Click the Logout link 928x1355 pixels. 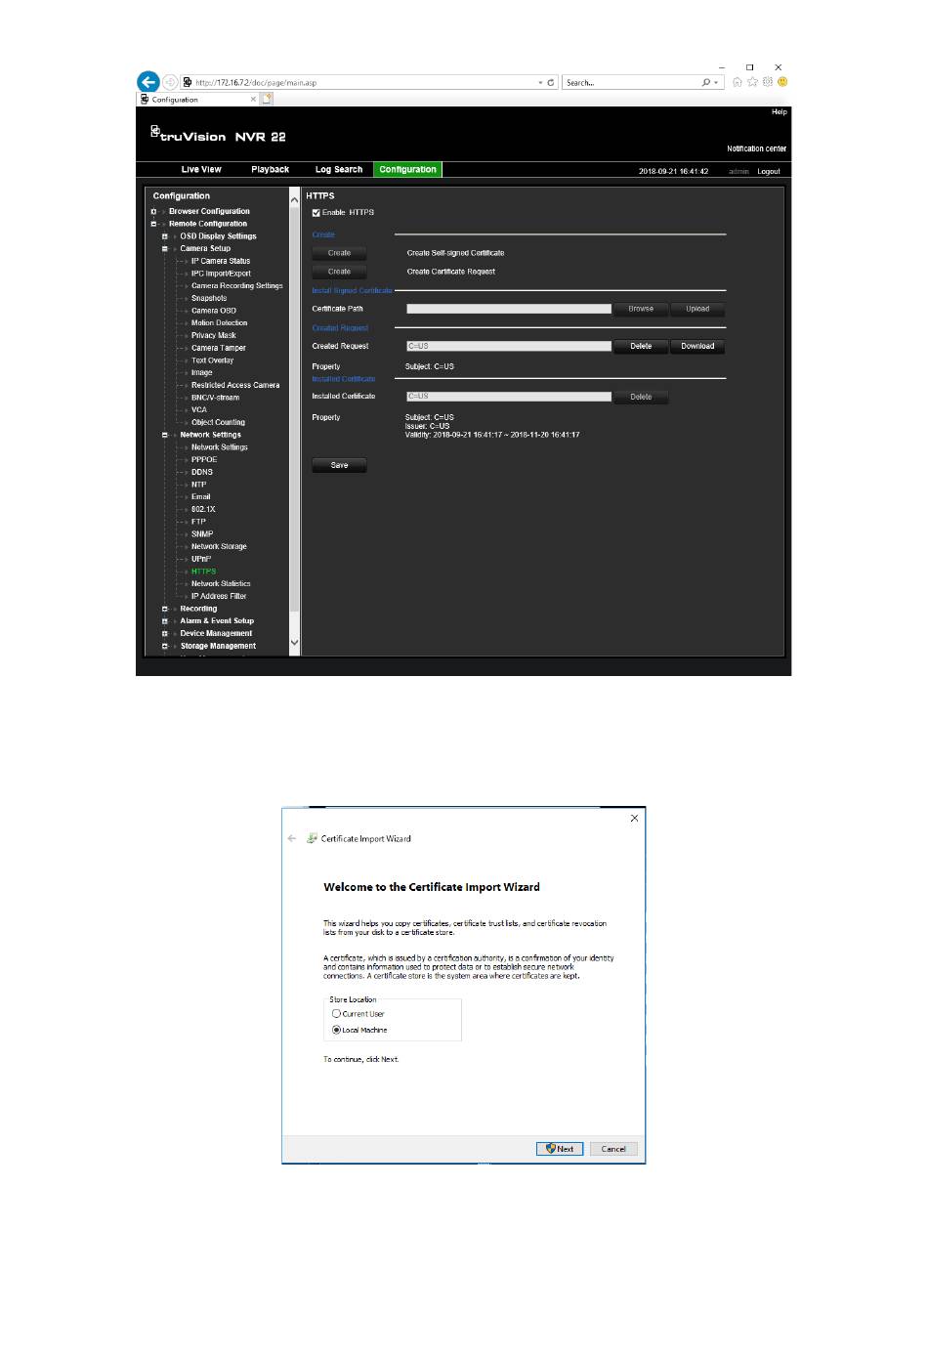pos(769,171)
